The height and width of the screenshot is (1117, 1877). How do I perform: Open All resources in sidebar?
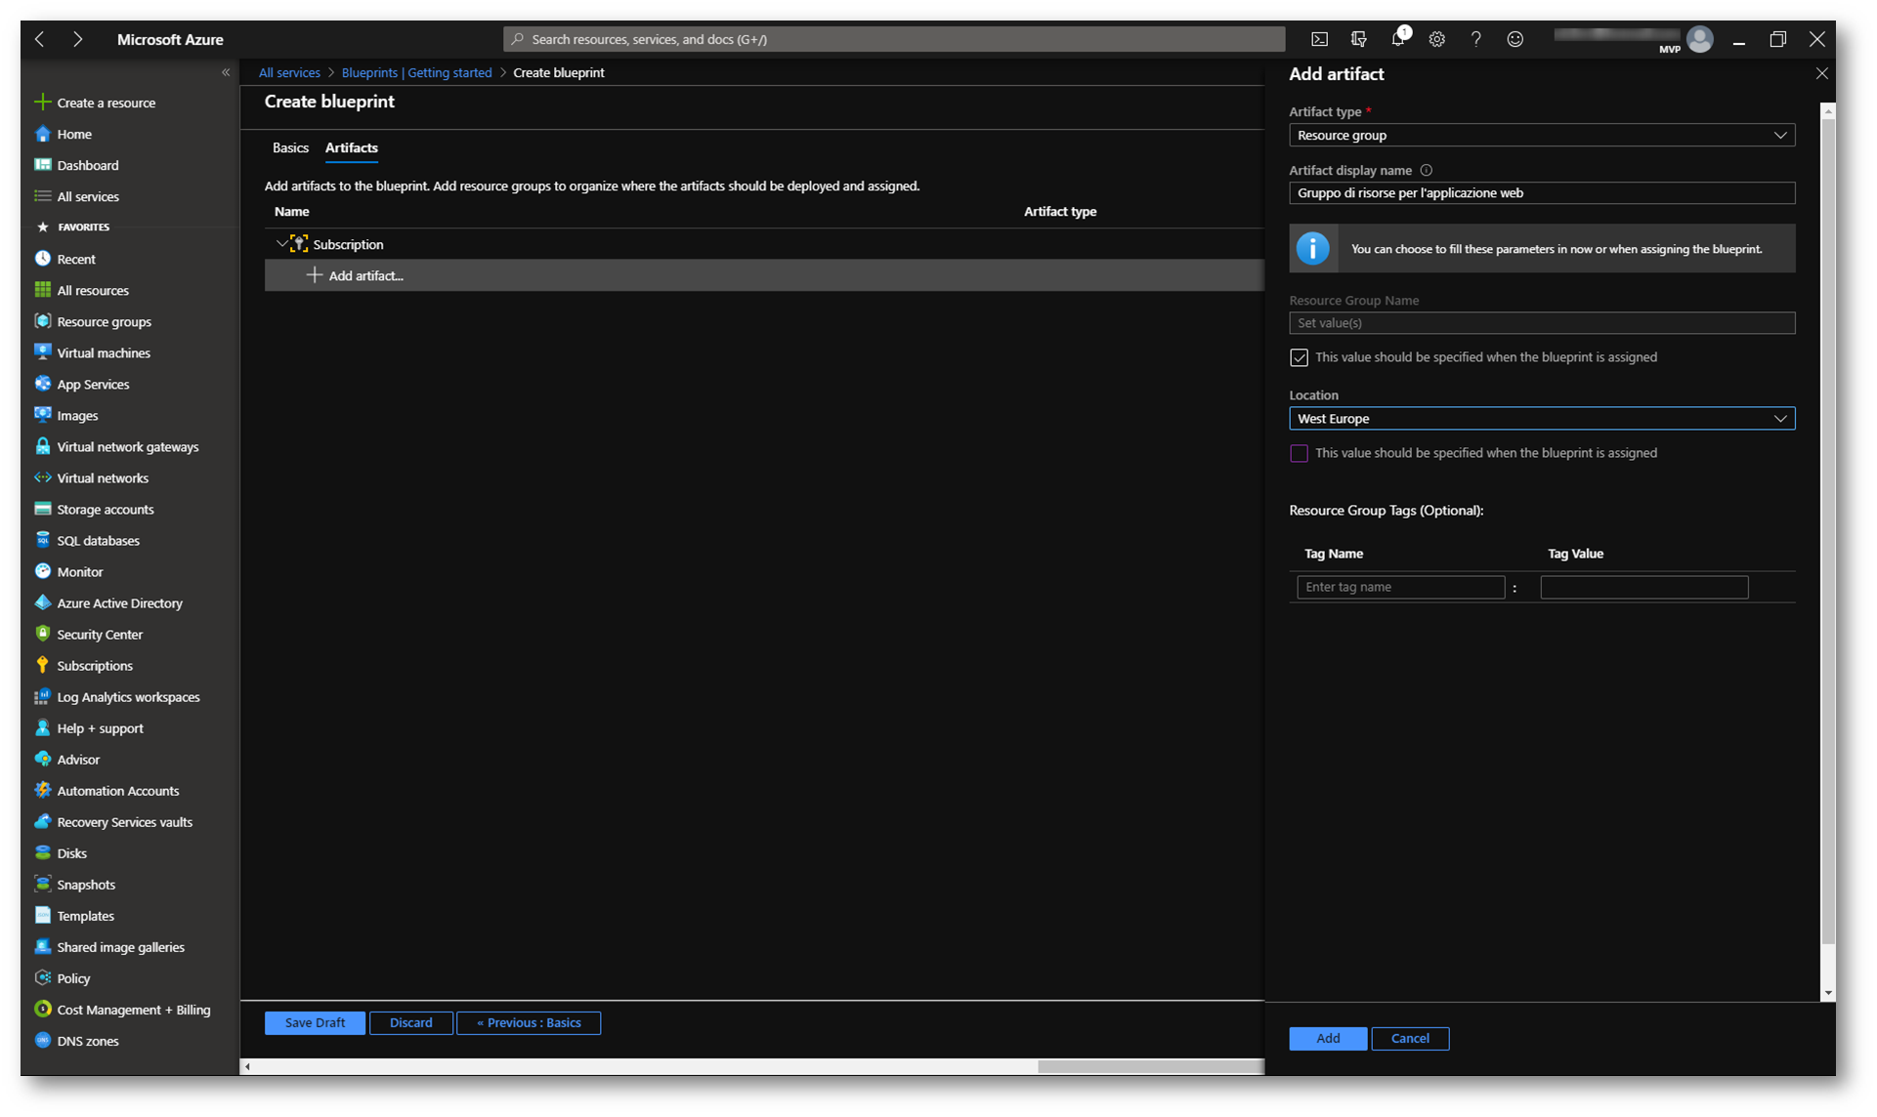92,290
